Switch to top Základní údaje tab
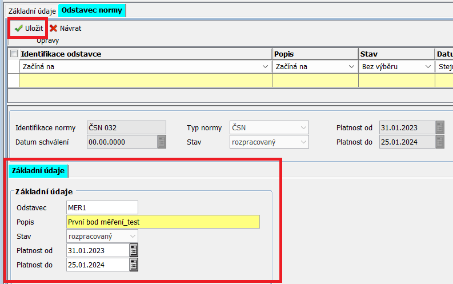The height and width of the screenshot is (284, 453). click(x=32, y=10)
